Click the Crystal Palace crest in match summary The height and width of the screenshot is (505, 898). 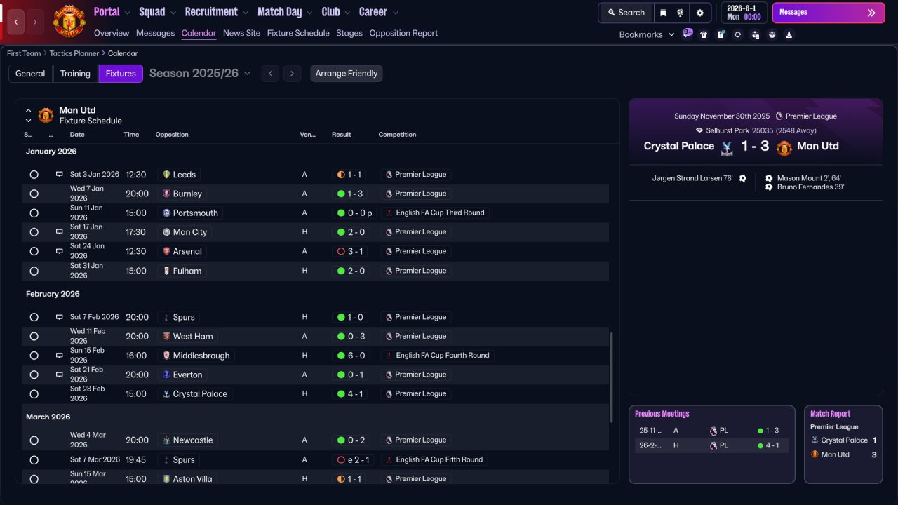(x=726, y=147)
